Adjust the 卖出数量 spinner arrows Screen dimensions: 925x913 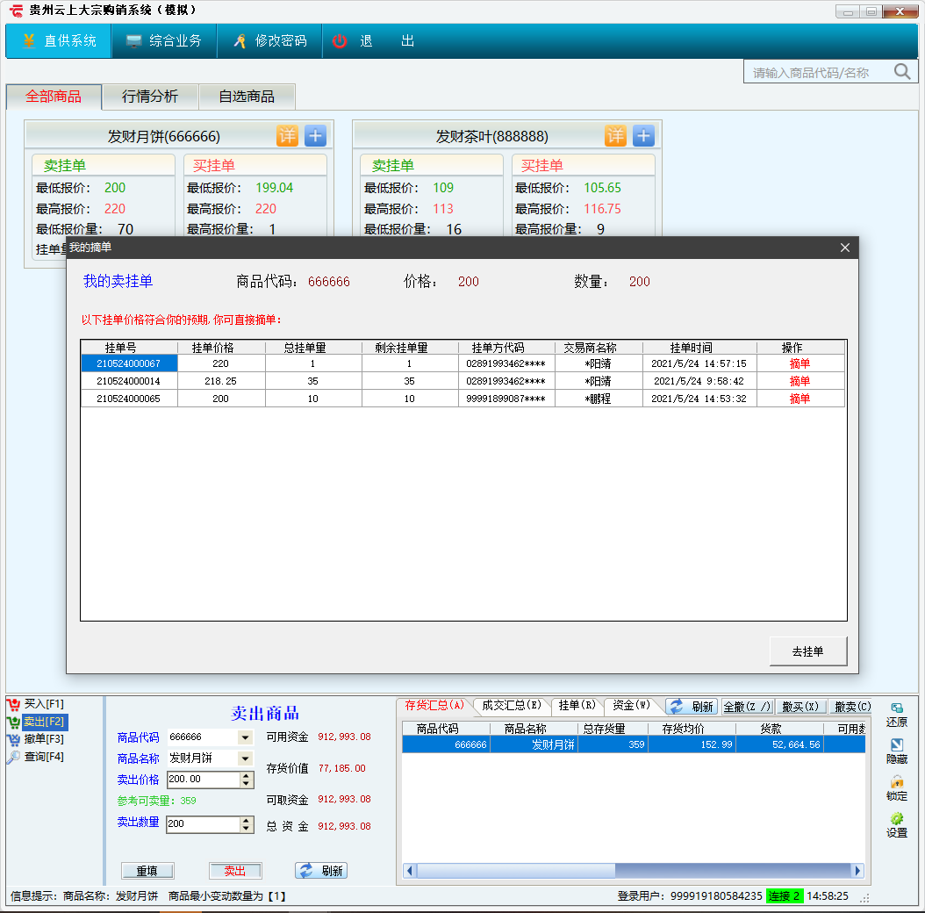tap(247, 823)
